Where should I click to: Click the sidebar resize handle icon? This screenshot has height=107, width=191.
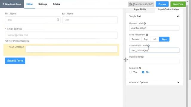(x=126, y=59)
